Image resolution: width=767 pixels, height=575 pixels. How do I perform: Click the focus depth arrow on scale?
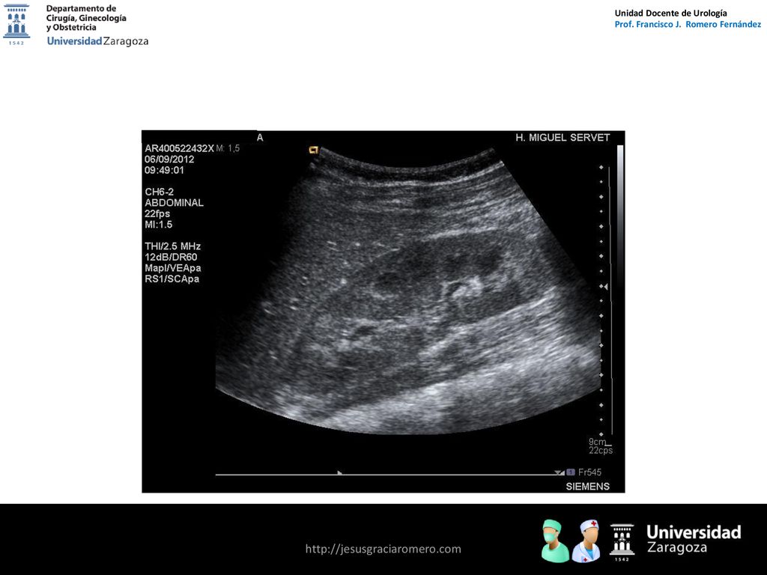click(x=605, y=287)
